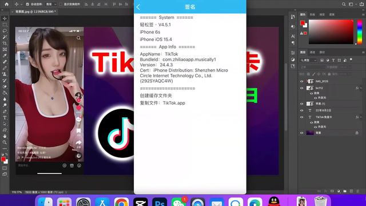Click the hue slider in the Color panel
366x206 pixels.
click(360, 31)
